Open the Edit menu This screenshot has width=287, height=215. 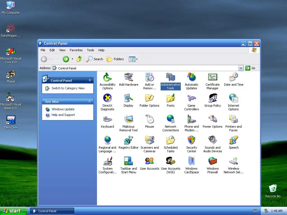click(x=52, y=50)
